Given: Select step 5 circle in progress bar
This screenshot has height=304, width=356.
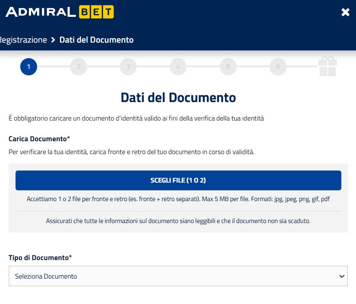Looking at the screenshot, I should (x=228, y=67).
